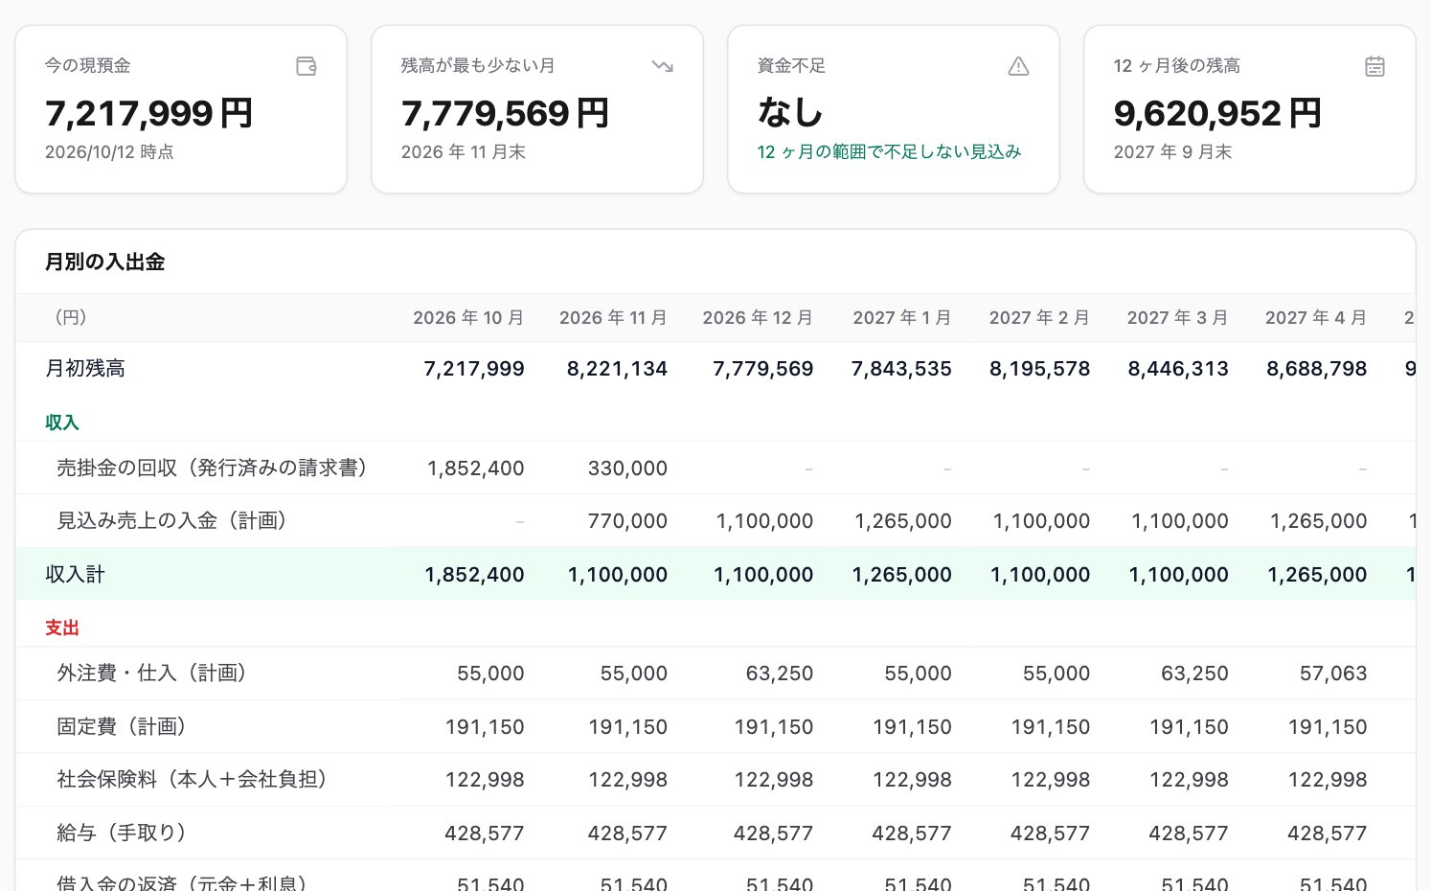This screenshot has height=891, width=1431.
Task: Click the 月別の入出金 section heading
Action: 105,262
